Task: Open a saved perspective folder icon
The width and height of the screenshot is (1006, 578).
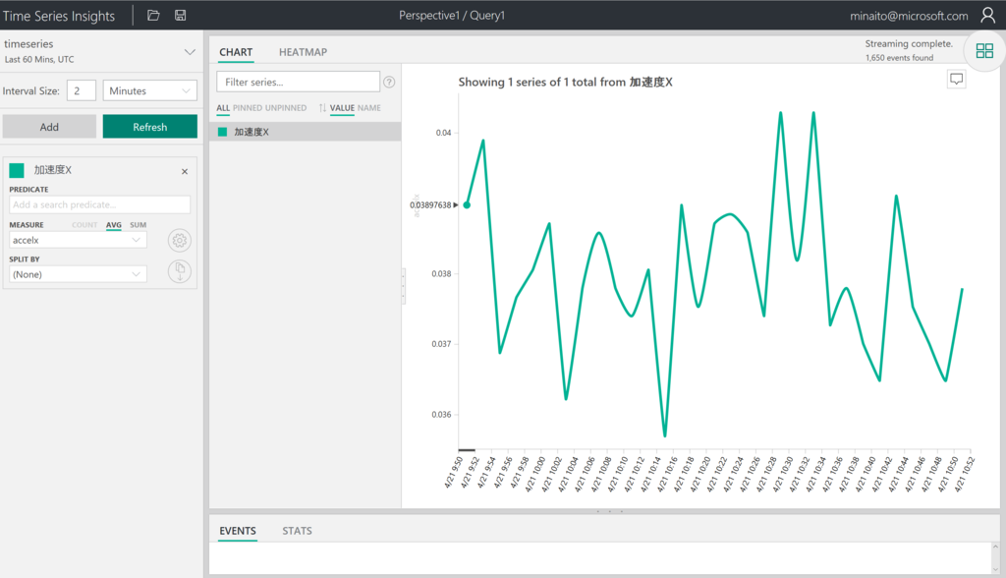Action: click(153, 16)
